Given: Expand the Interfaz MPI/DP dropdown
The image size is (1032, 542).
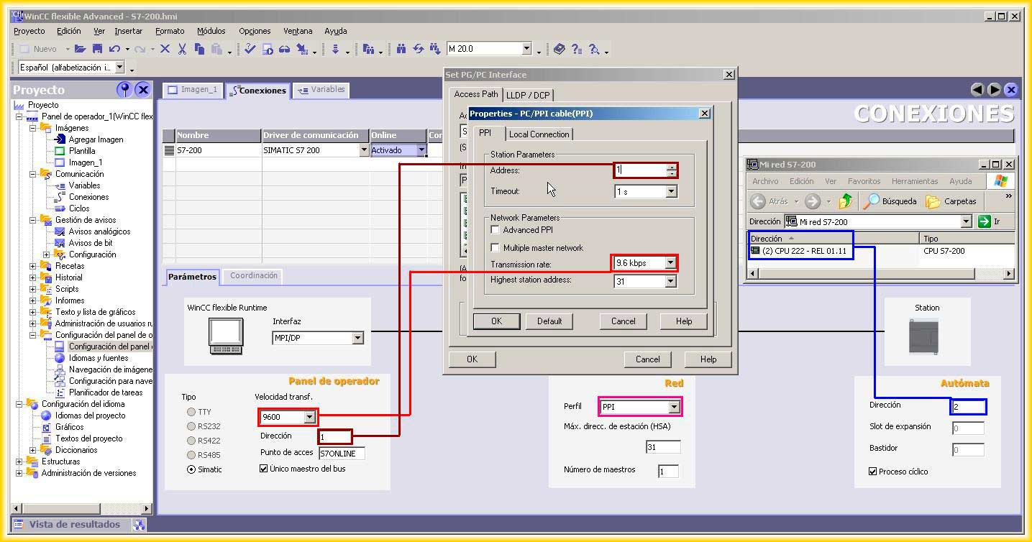Looking at the screenshot, I should pyautogui.click(x=357, y=338).
